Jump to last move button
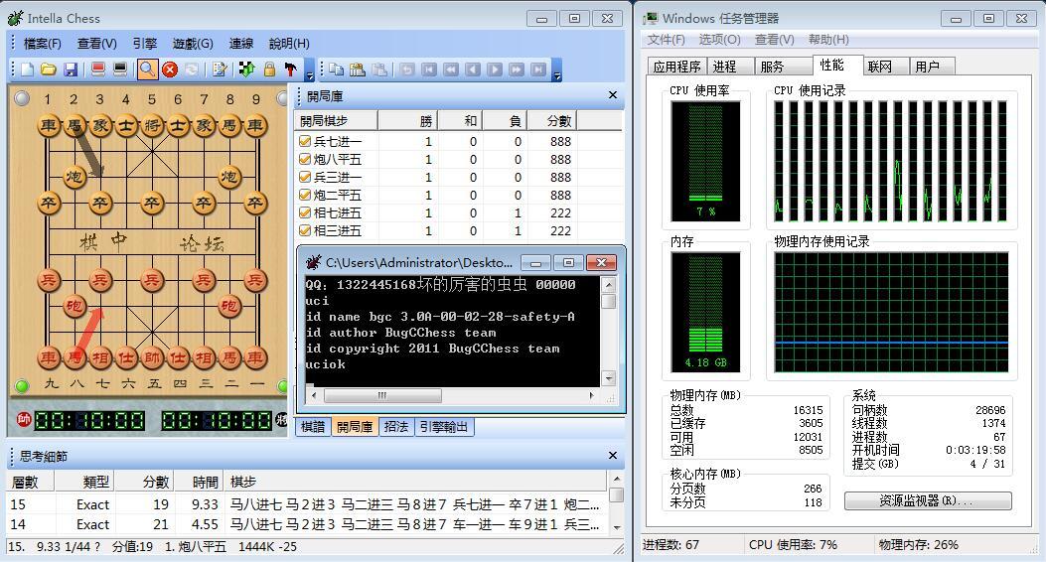 538,70
